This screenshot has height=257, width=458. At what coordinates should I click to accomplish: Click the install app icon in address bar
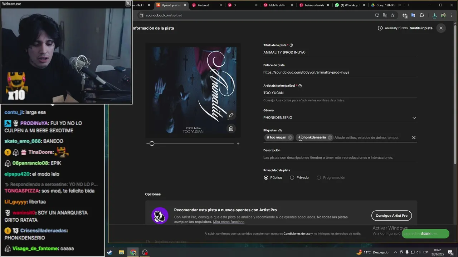click(377, 15)
